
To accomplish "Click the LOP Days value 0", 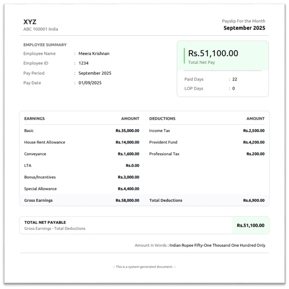I will click(x=234, y=89).
